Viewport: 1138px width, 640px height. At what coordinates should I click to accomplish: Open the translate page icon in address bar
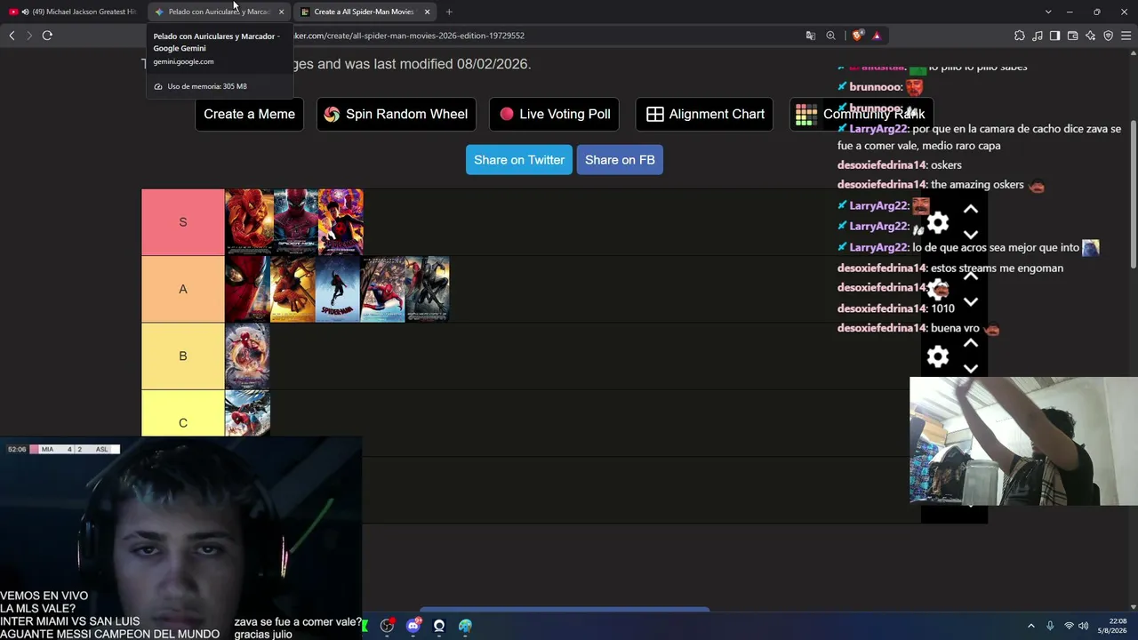click(811, 36)
